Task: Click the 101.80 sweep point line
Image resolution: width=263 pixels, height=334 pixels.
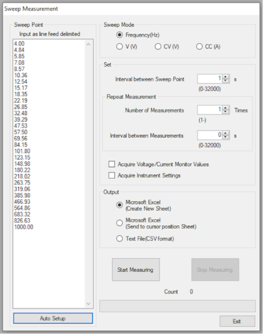Action: click(22, 151)
